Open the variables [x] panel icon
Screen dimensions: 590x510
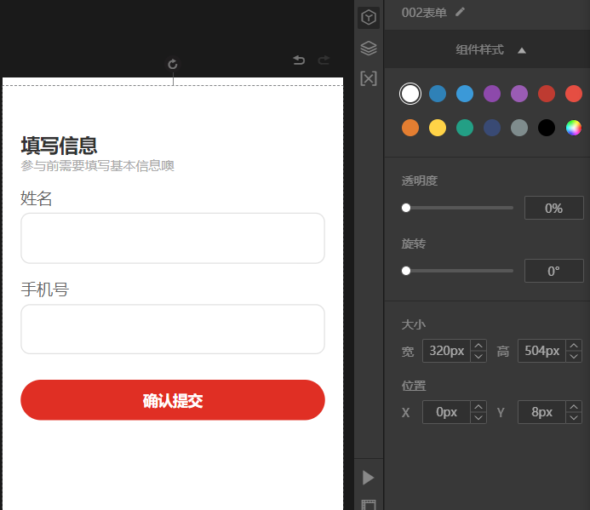click(x=369, y=78)
